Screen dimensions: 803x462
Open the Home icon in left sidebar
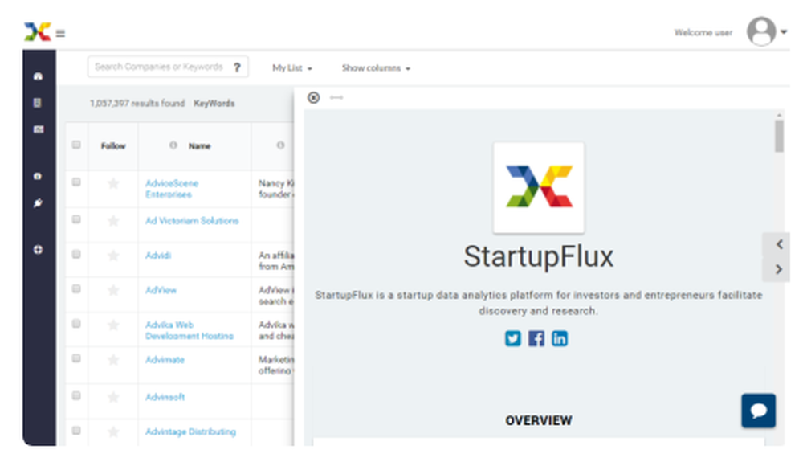click(x=38, y=76)
